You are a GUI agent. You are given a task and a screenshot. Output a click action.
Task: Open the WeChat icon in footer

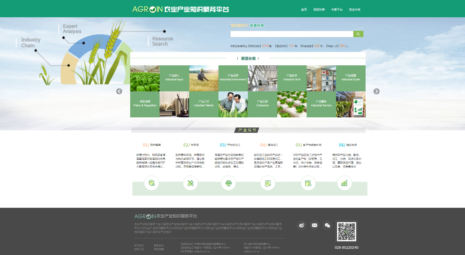[327, 225]
